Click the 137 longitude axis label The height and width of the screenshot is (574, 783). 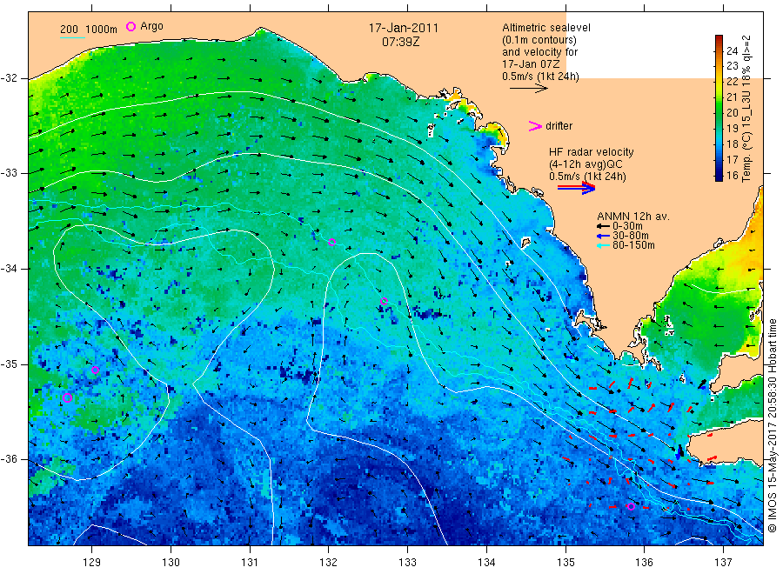(723, 563)
